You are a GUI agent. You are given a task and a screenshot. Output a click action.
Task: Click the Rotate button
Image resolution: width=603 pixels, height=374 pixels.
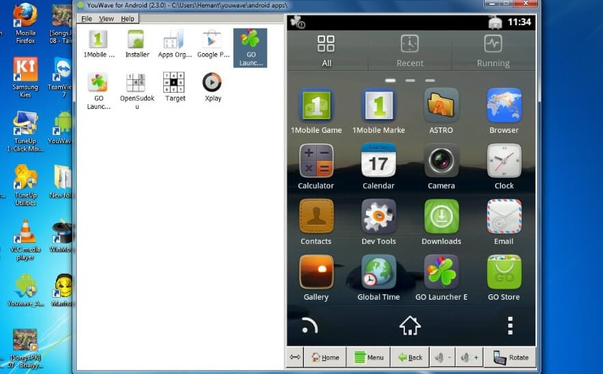coord(510,358)
